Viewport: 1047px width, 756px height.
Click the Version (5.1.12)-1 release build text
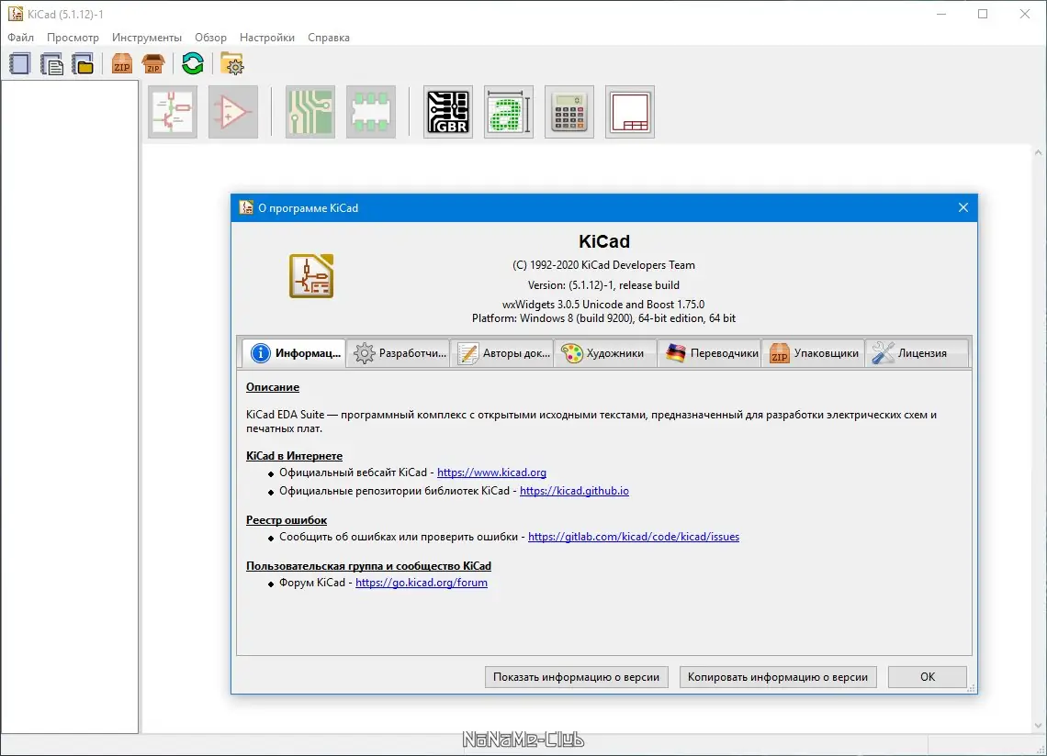click(x=603, y=285)
